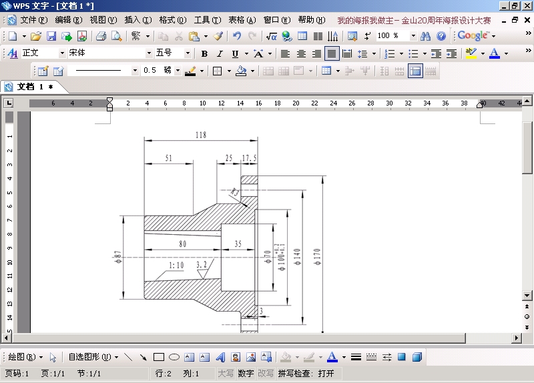
Task: Align text left icon
Action: (285, 53)
